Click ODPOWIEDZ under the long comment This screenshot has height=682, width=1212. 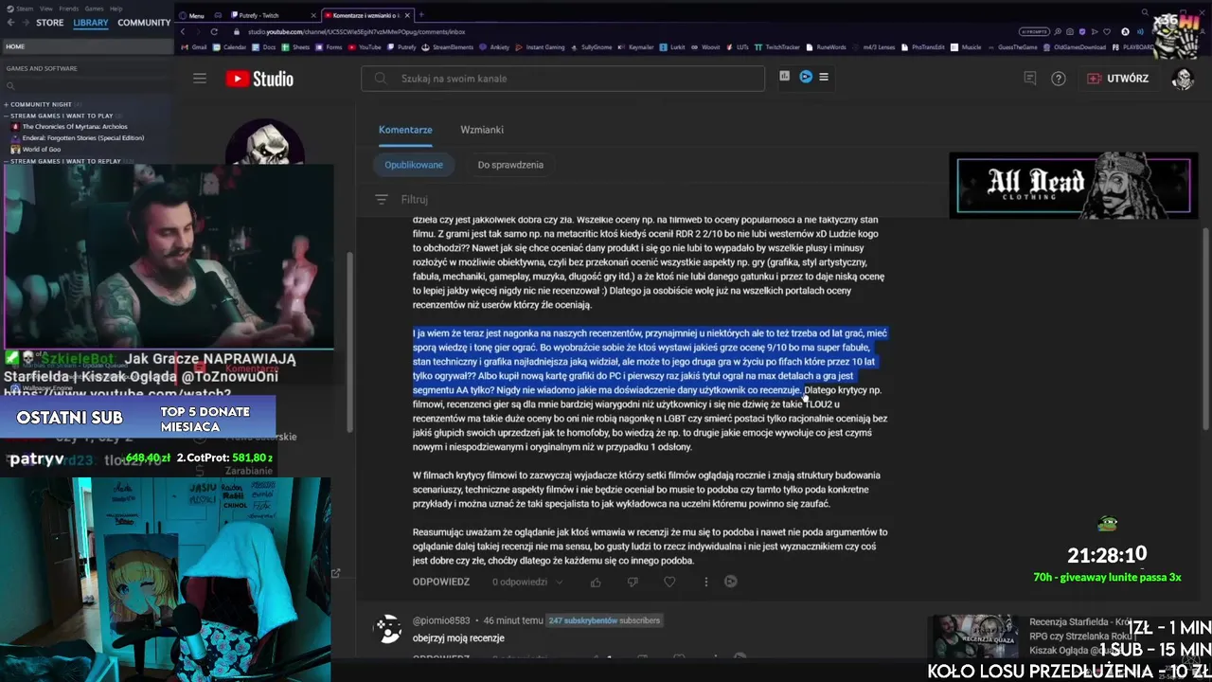click(441, 582)
